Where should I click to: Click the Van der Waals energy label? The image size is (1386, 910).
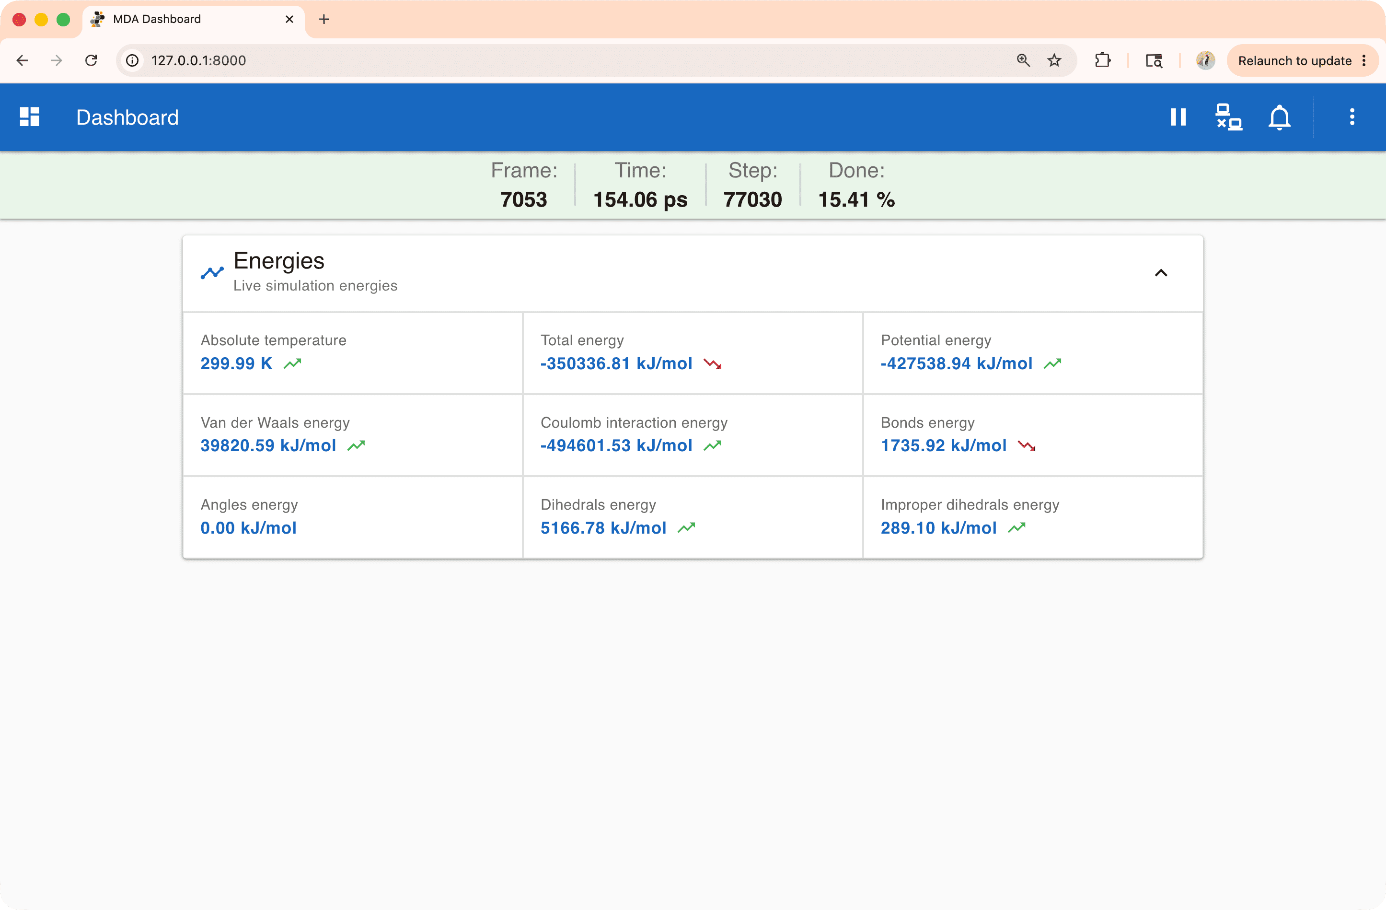(275, 422)
